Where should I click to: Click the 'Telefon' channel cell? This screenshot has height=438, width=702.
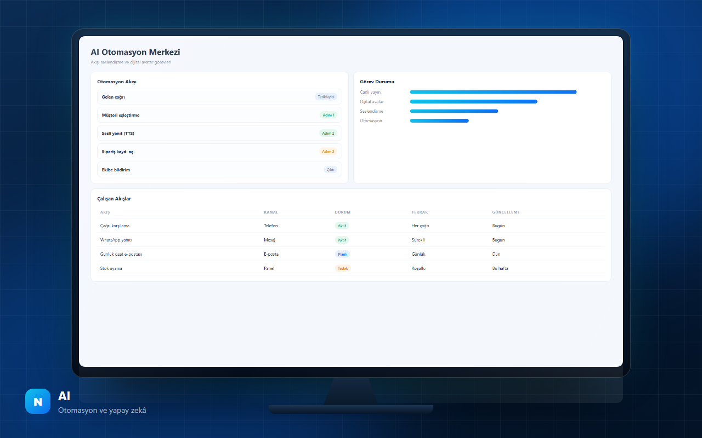(x=271, y=226)
